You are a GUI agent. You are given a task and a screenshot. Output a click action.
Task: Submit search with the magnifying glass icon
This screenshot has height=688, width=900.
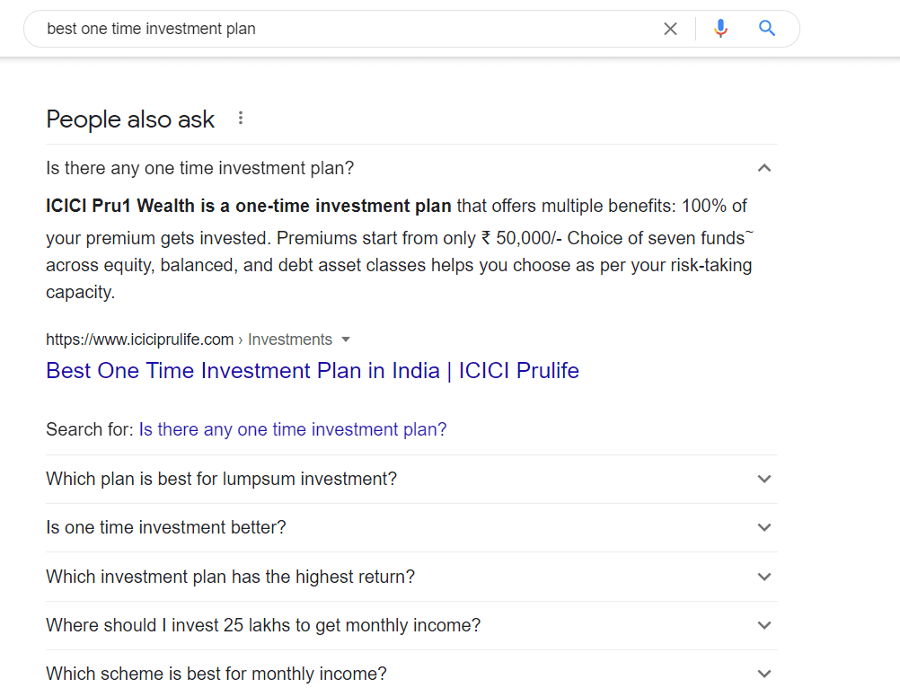pyautogui.click(x=767, y=28)
